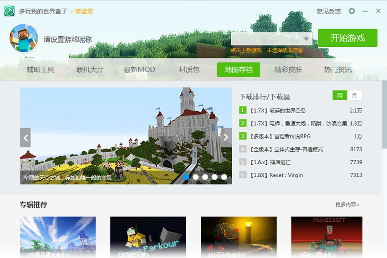Screen dimensions: 387x258
Task: Go to next banner slide arrow
Action: point(226,137)
